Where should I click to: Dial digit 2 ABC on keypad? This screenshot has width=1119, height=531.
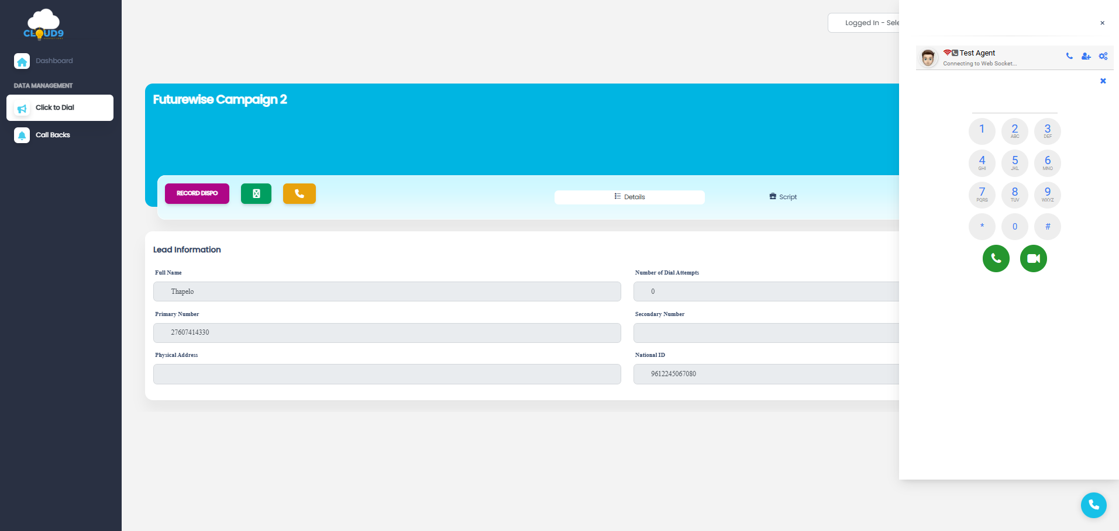[1015, 131]
